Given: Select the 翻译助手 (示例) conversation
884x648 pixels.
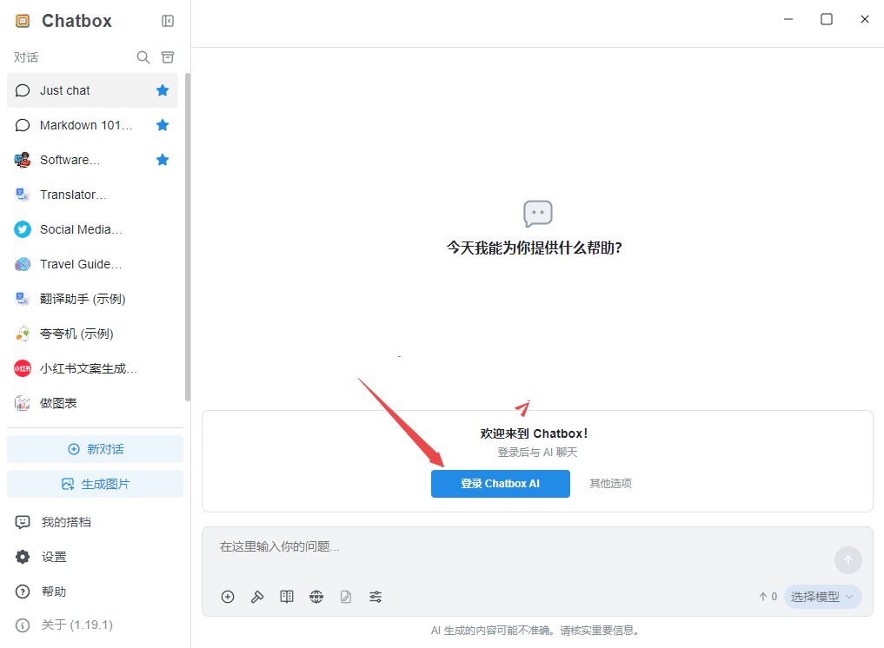Looking at the screenshot, I should click(83, 299).
